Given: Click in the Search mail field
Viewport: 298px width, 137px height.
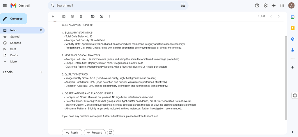Looking at the screenshot, I should click(118, 6).
